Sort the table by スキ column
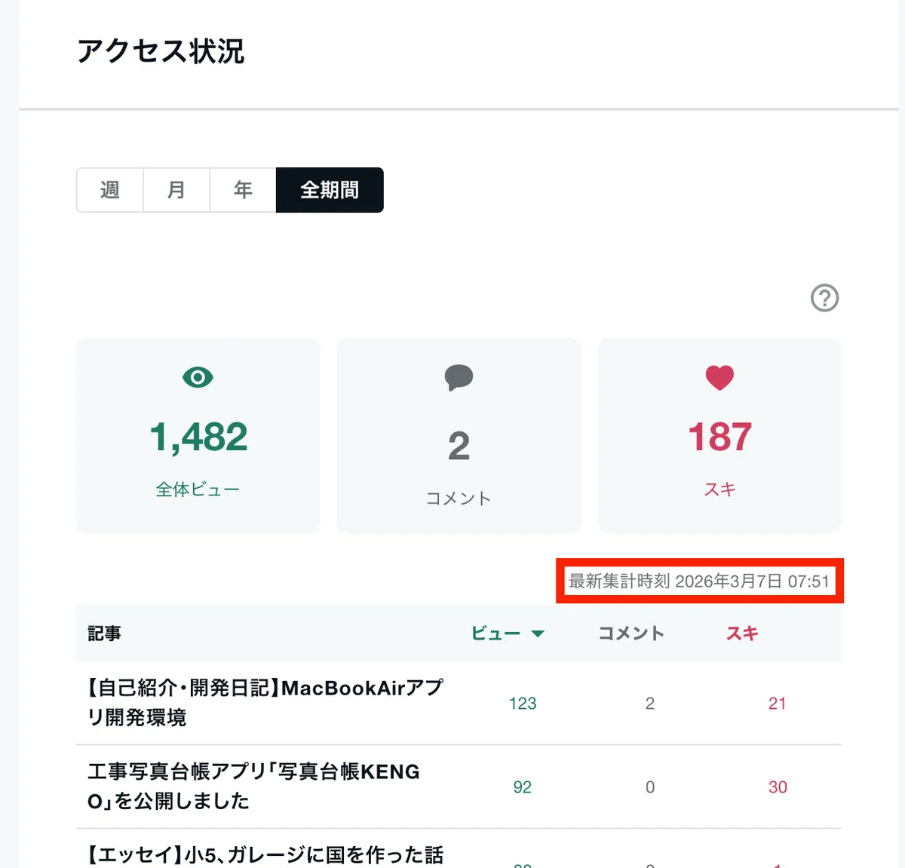 pyautogui.click(x=742, y=633)
